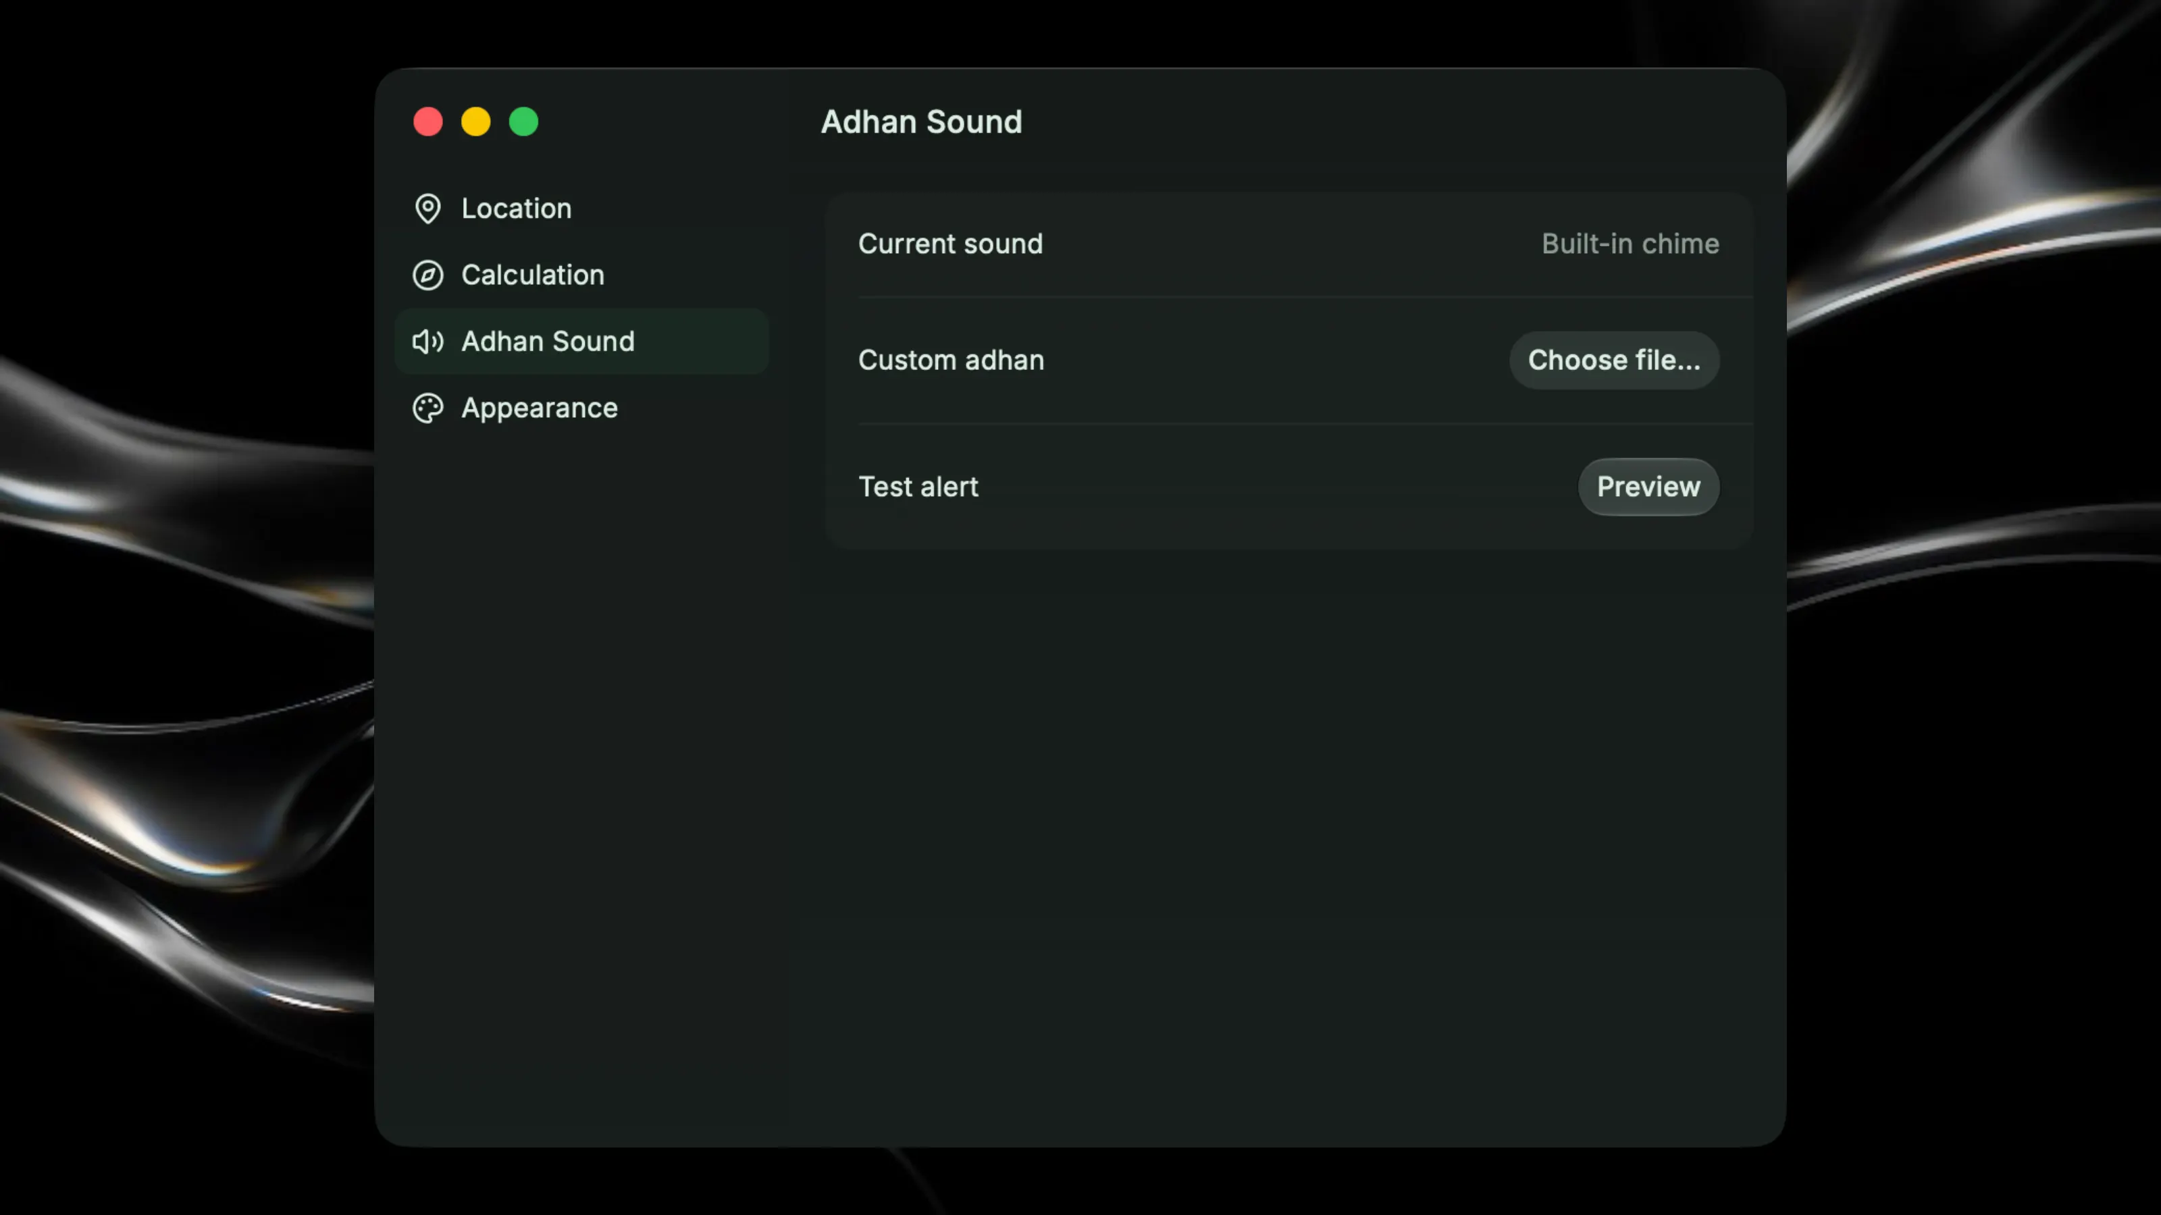Screen dimensions: 2161x1215
Task: Click the Built-in chime value
Action: tap(1630, 244)
